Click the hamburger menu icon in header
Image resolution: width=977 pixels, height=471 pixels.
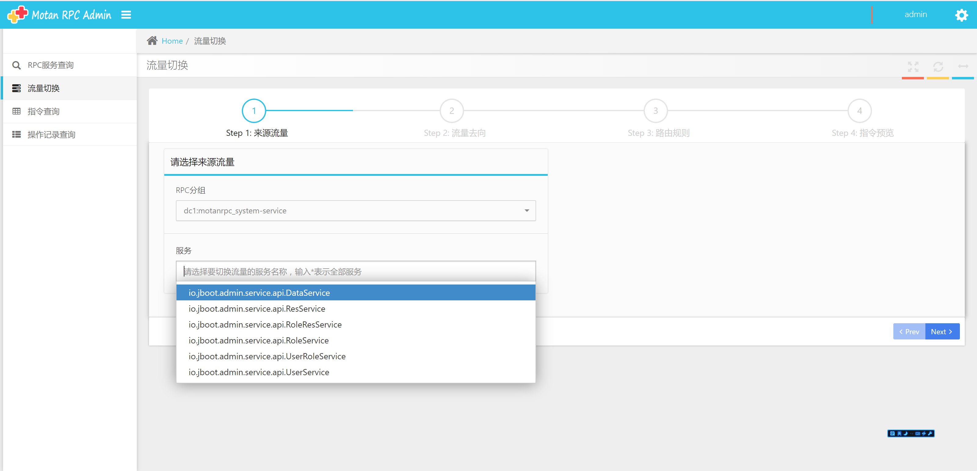(x=126, y=15)
